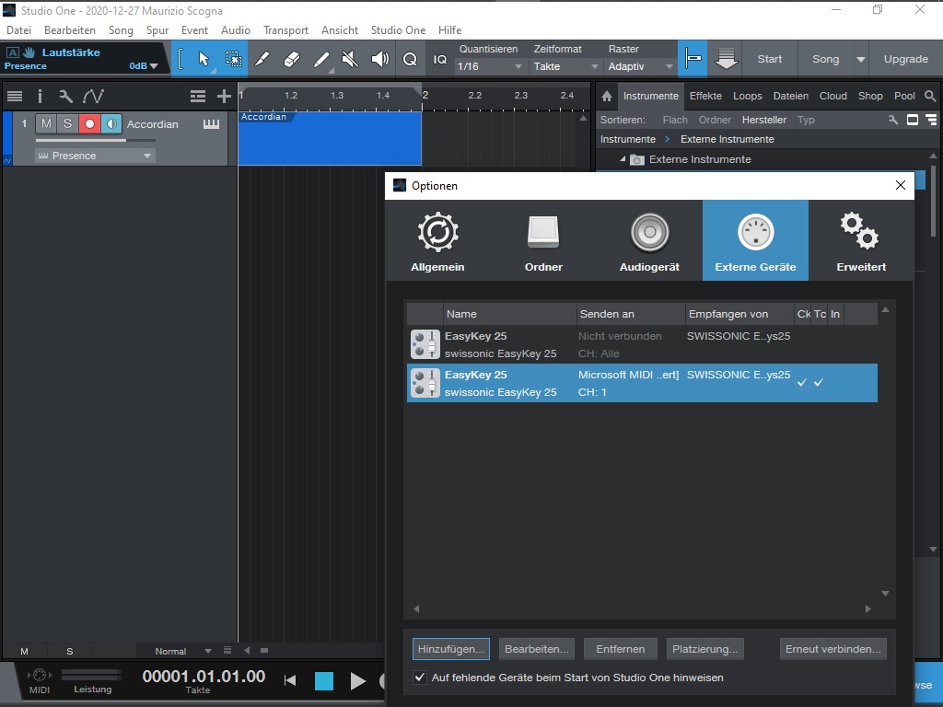Viewport: 943px width, 707px height.
Task: Close the Optionen dialog
Action: point(901,185)
